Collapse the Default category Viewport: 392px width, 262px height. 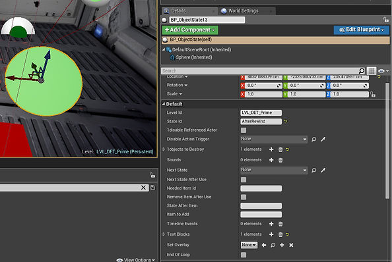point(164,104)
